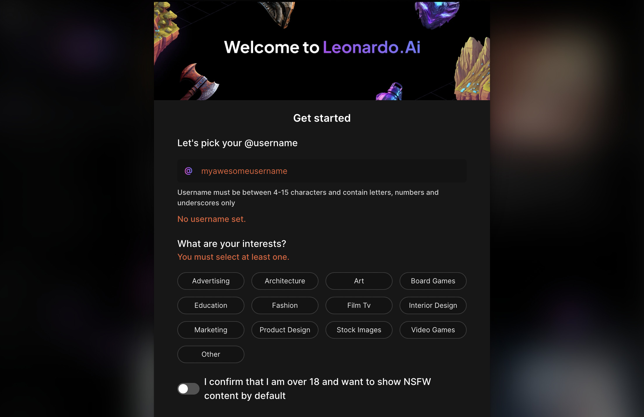Click the Art interest tag

tap(359, 281)
